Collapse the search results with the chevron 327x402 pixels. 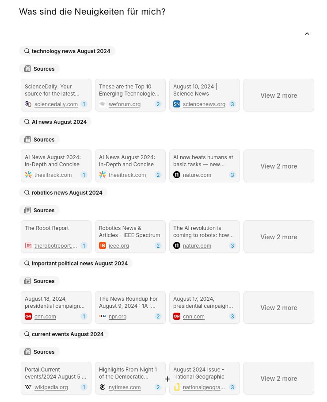[307, 34]
